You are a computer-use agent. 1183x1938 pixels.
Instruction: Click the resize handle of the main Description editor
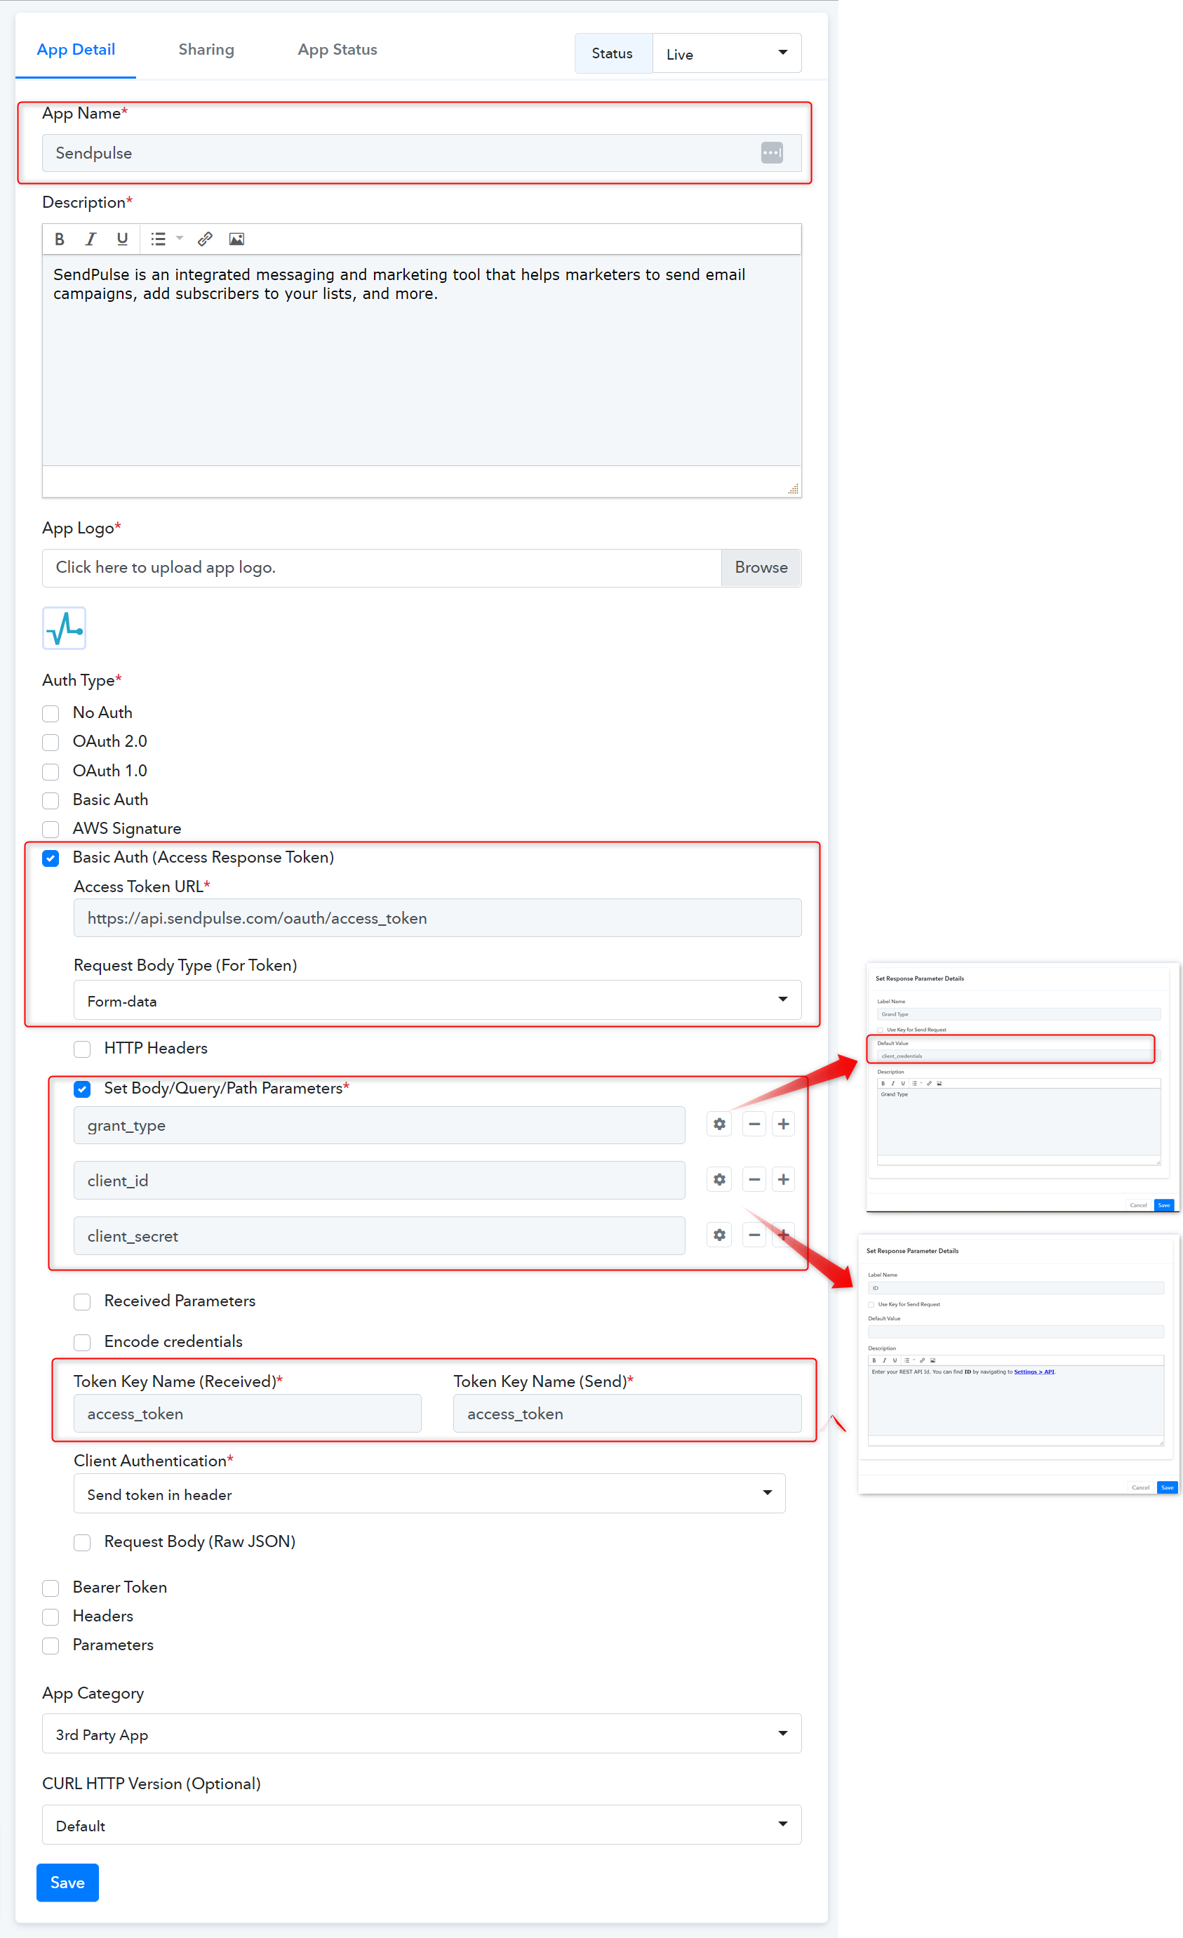point(794,489)
